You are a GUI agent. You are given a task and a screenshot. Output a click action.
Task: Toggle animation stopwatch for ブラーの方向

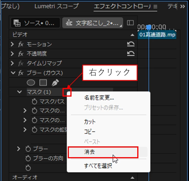click(x=28, y=158)
